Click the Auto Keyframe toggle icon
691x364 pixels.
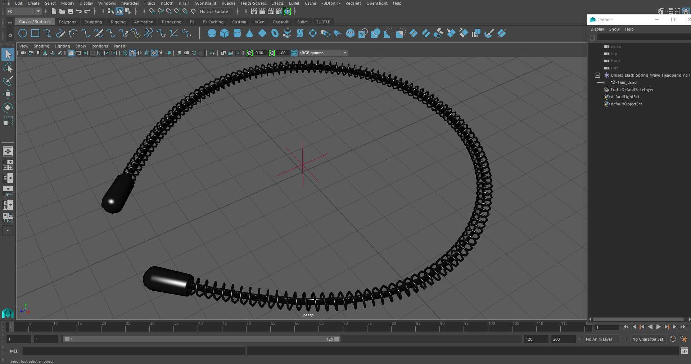click(673, 339)
